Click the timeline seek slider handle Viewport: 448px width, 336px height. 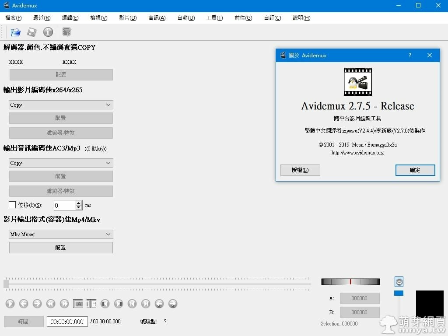(6, 283)
